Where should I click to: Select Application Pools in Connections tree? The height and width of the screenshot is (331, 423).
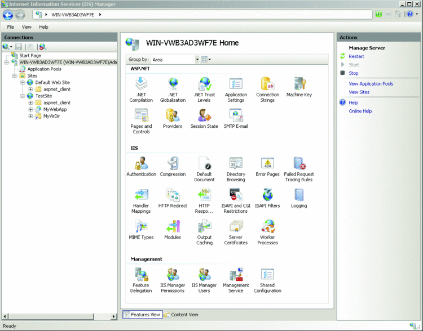pos(44,69)
